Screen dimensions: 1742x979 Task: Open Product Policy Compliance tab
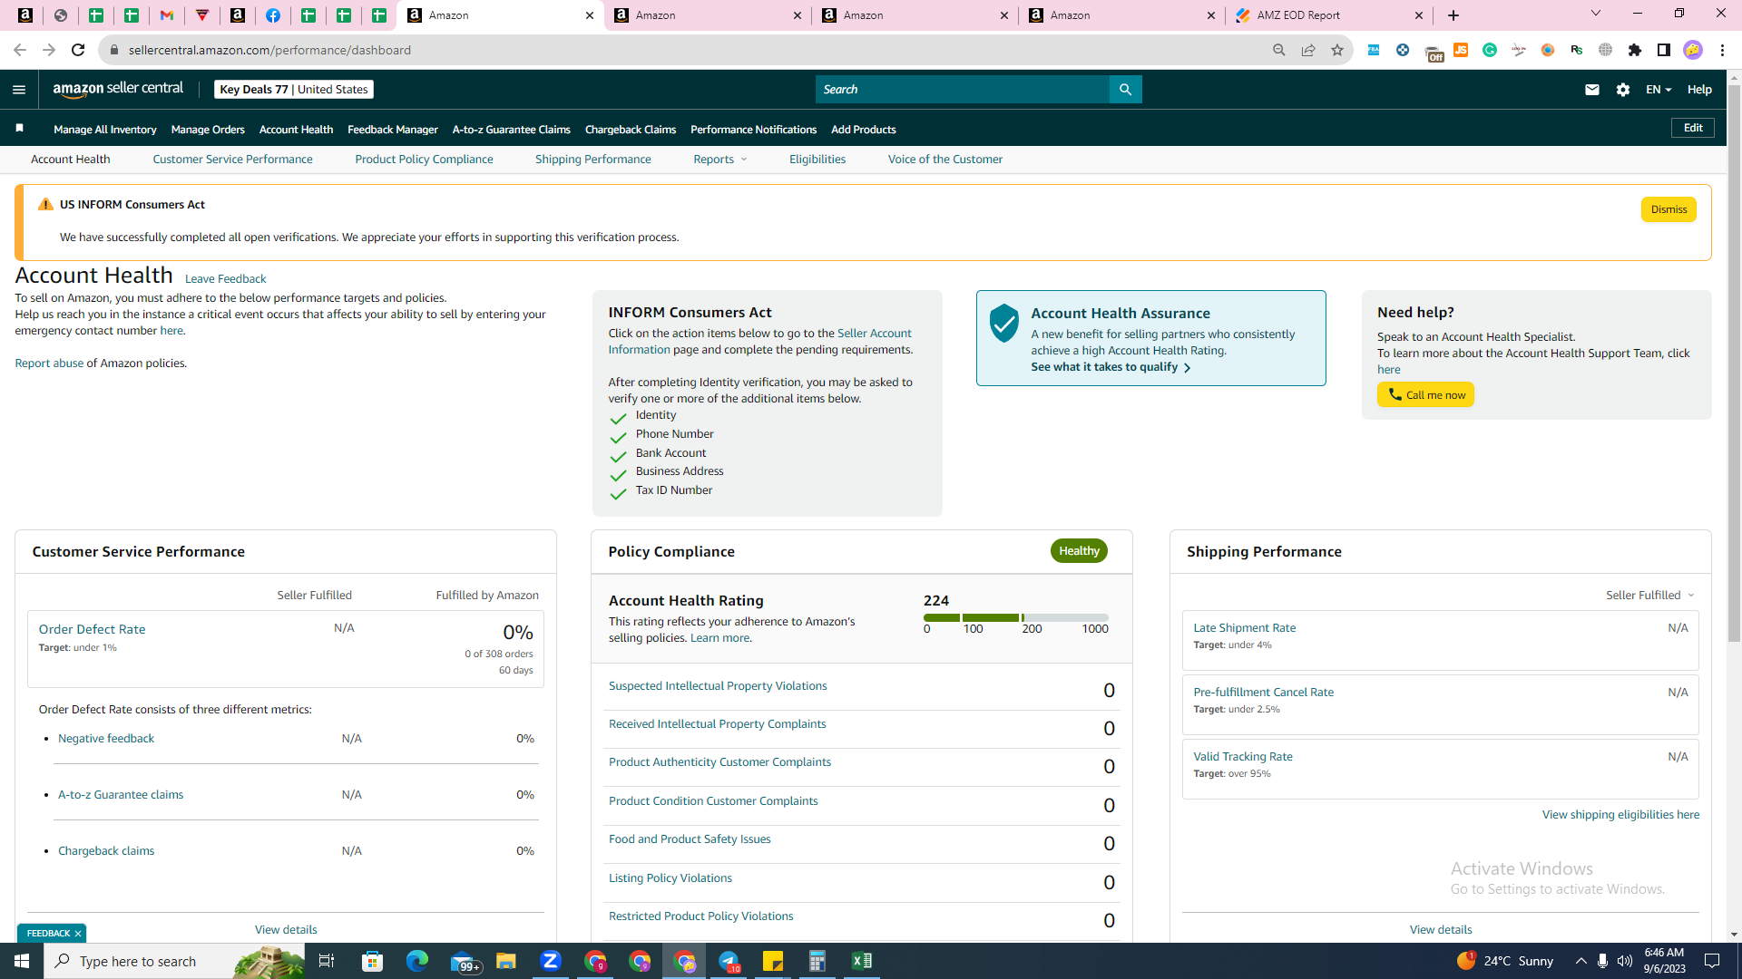click(424, 160)
